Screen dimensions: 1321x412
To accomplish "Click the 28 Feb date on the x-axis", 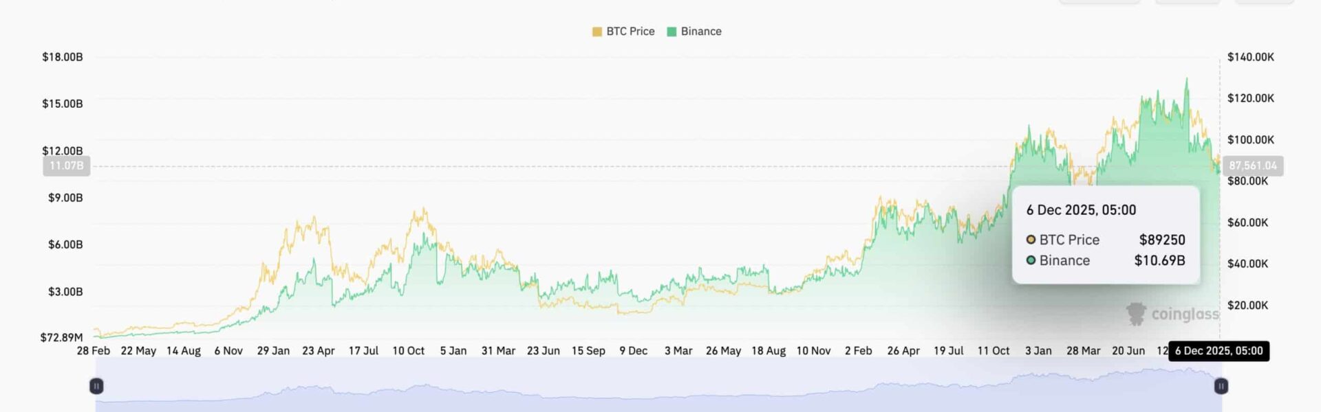I will pyautogui.click(x=94, y=351).
